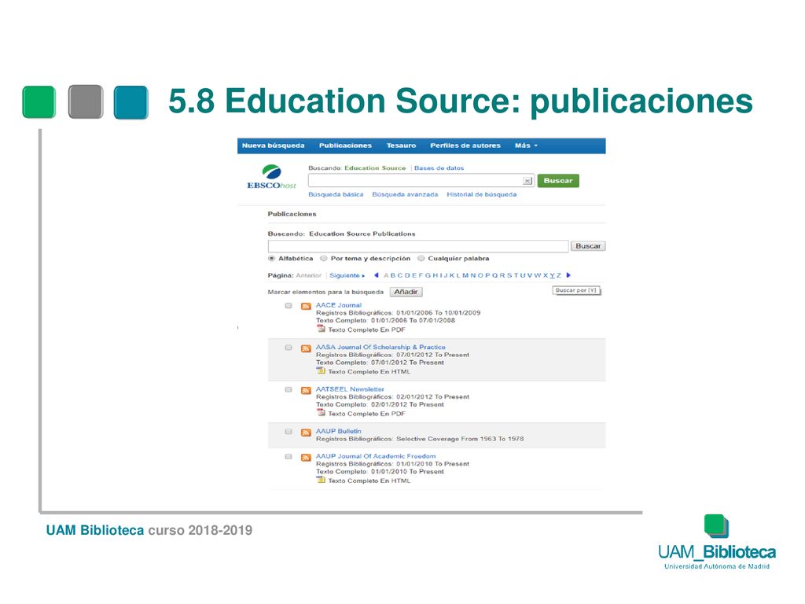The height and width of the screenshot is (604, 805).
Task: Click HTML icon under AAUP Journal Of Academic Freedom
Action: click(x=321, y=480)
